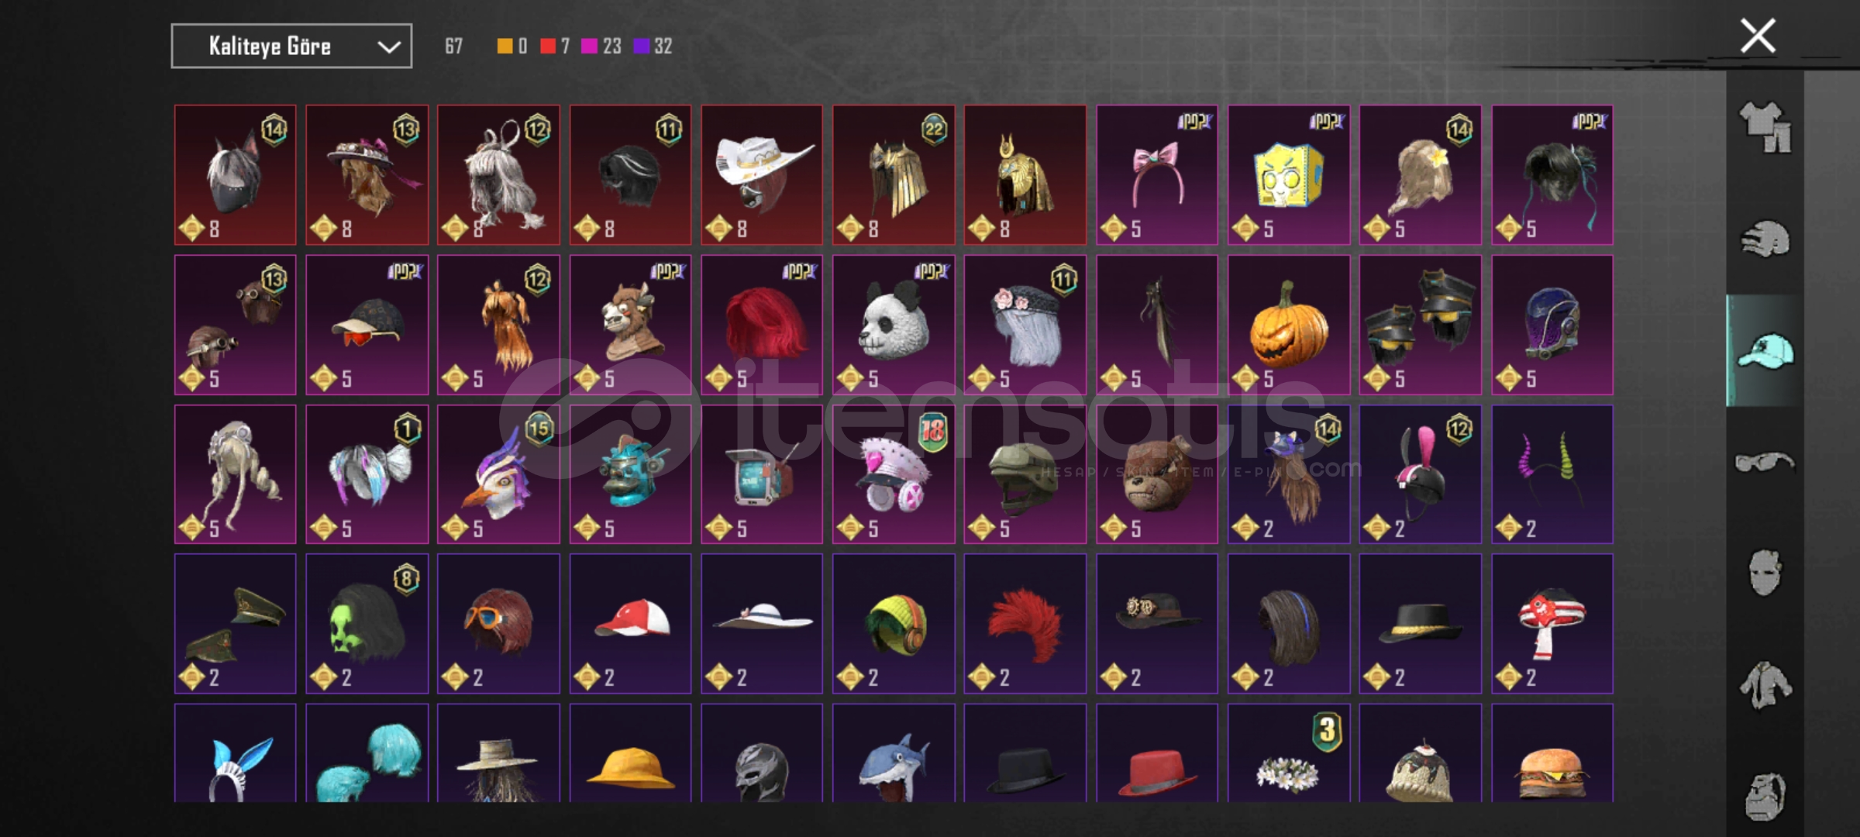
Task: Select the face mask category icon
Action: pyautogui.click(x=1765, y=573)
